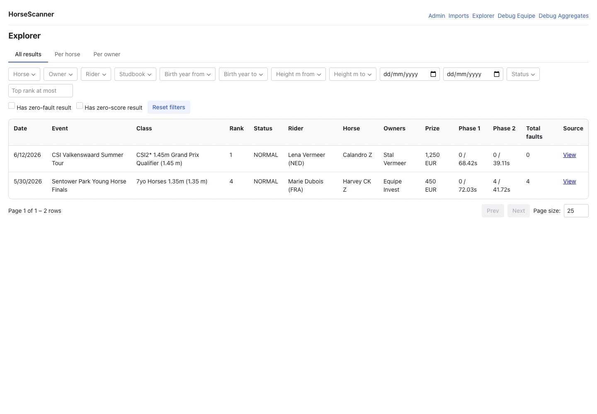Click the HorseScanner brand title
Screen dimensions: 597x414
click(x=31, y=14)
